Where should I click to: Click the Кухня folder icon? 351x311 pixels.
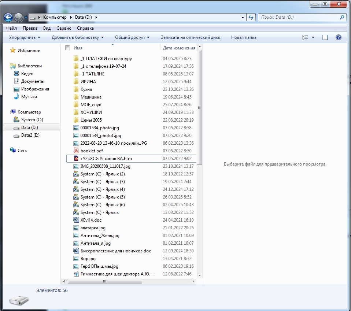pyautogui.click(x=76, y=89)
